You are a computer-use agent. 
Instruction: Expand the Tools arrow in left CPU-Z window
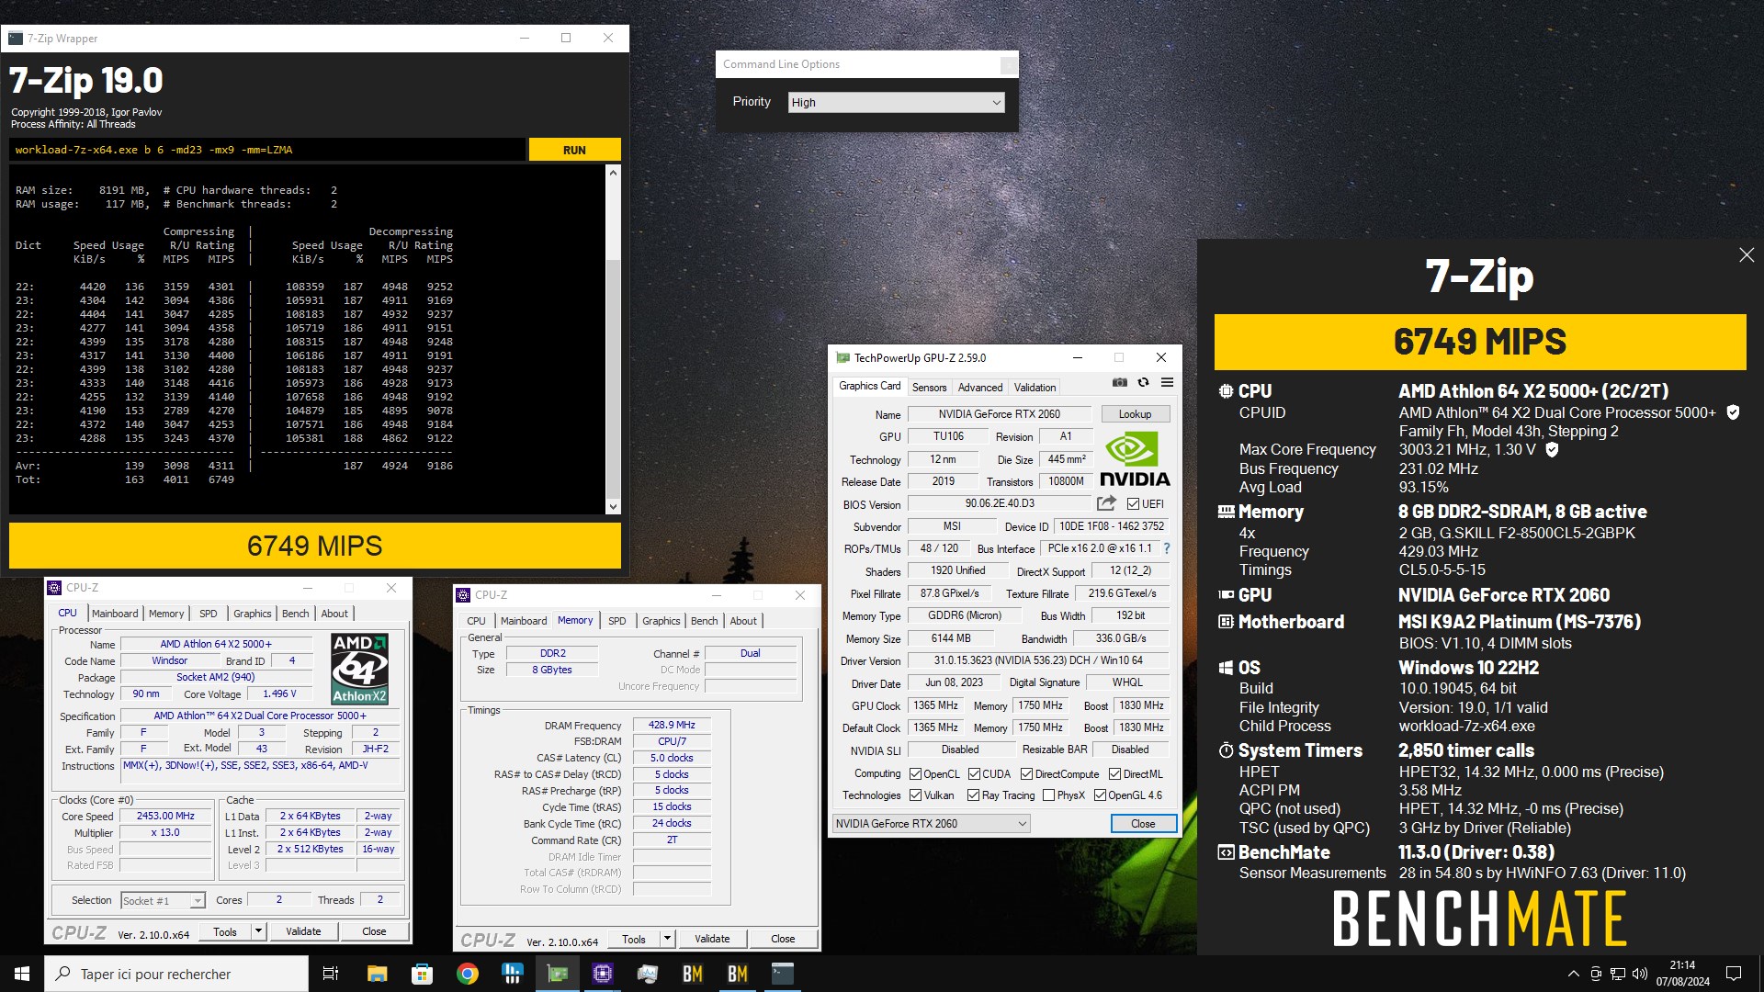click(258, 931)
